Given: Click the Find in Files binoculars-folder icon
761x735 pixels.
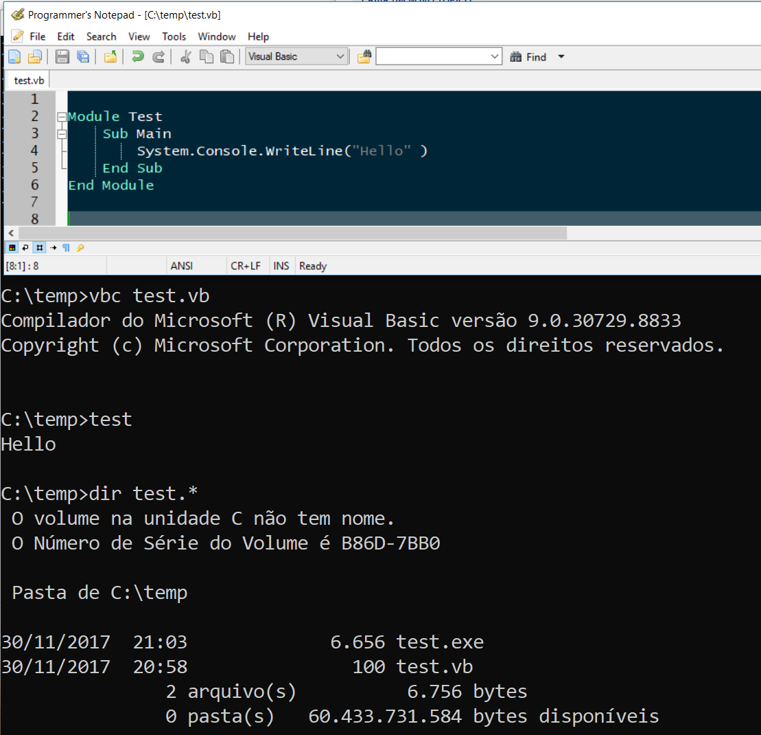Looking at the screenshot, I should point(364,57).
